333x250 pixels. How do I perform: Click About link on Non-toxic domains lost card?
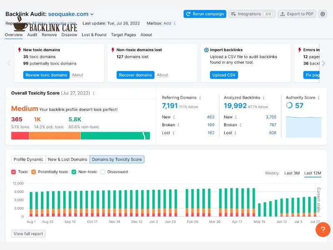[162, 75]
